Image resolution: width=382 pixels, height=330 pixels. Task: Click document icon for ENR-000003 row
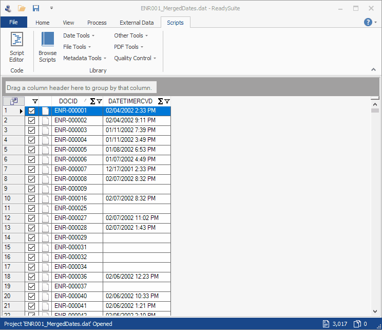coord(46,130)
